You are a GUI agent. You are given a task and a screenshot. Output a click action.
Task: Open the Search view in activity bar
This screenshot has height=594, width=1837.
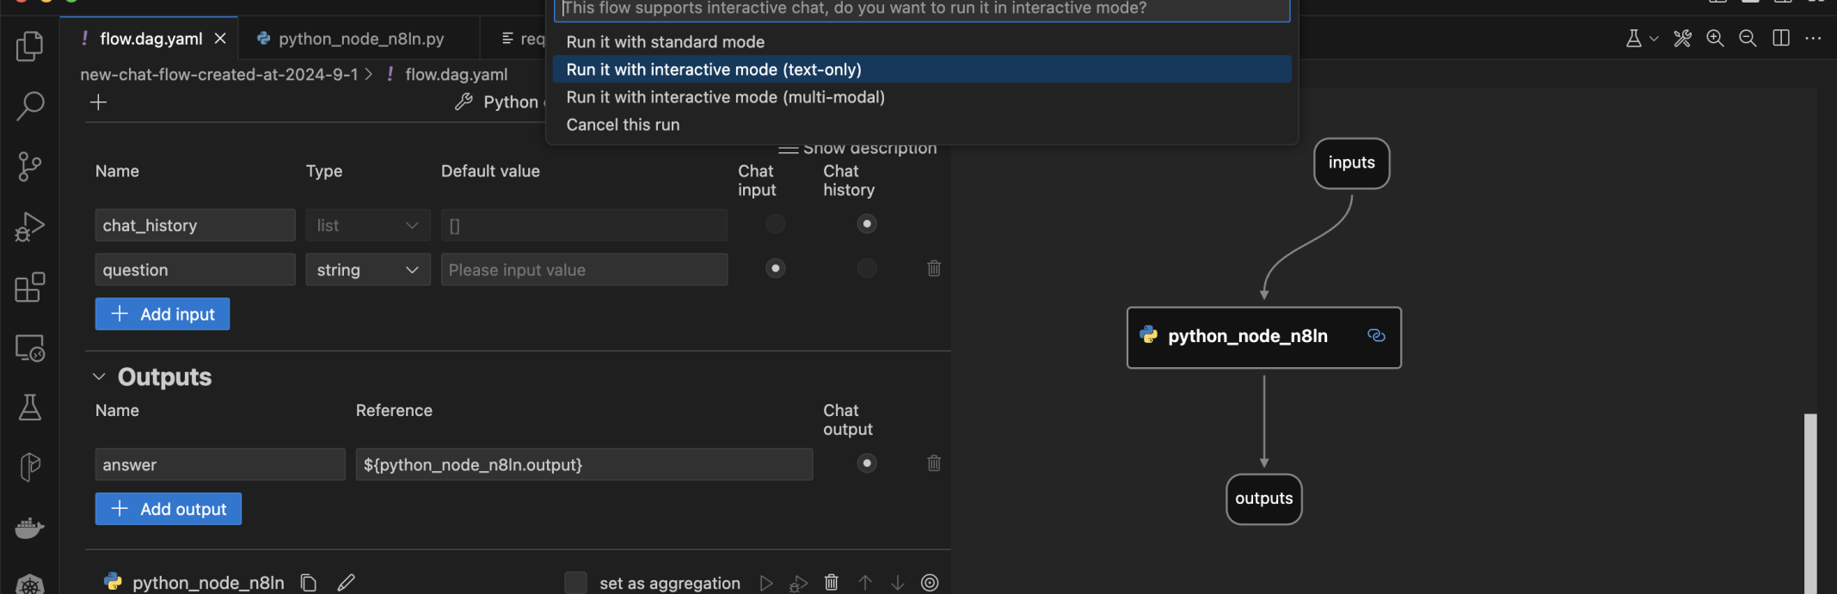point(30,106)
